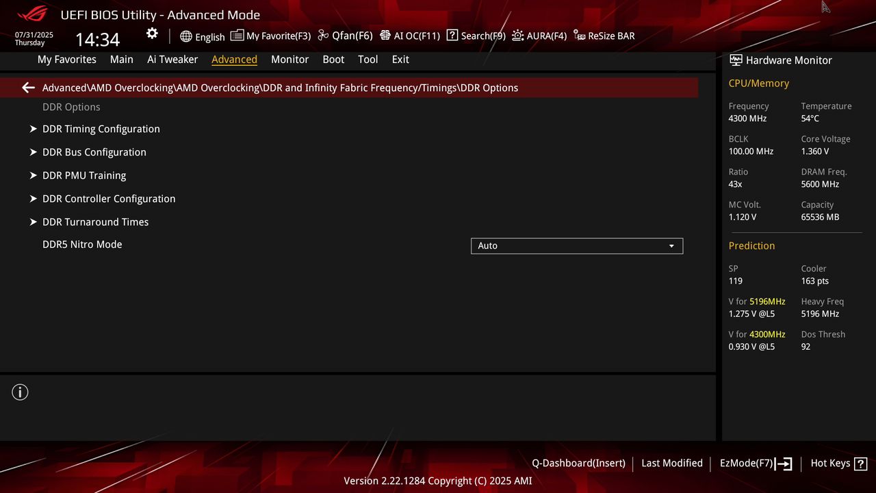Open AURA lighting settings
The width and height of the screenshot is (876, 493).
coord(539,36)
